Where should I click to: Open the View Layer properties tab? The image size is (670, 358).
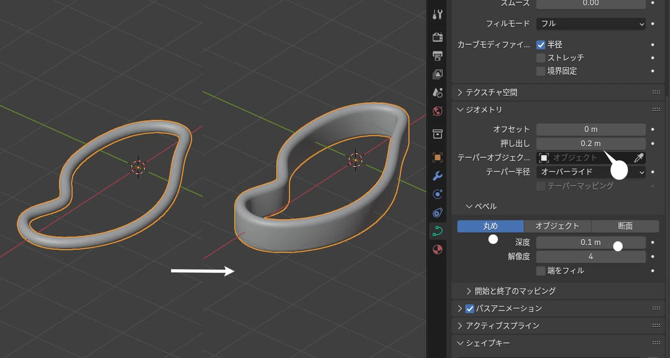(438, 74)
